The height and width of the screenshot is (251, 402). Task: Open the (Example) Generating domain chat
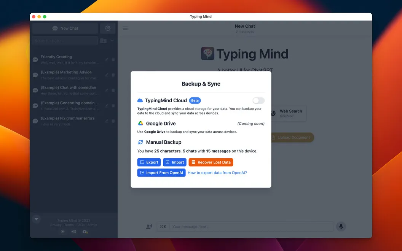click(x=74, y=105)
